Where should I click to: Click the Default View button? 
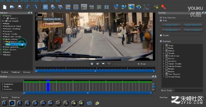tap(171, 25)
